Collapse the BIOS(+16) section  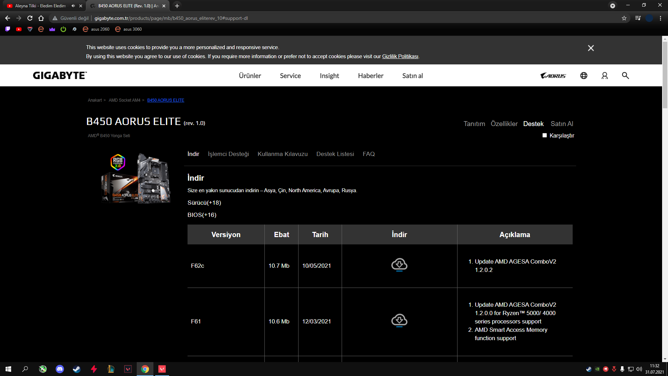(x=202, y=215)
